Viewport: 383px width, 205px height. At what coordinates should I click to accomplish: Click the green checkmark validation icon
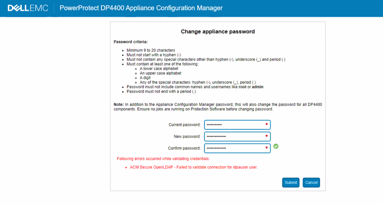coord(276,146)
